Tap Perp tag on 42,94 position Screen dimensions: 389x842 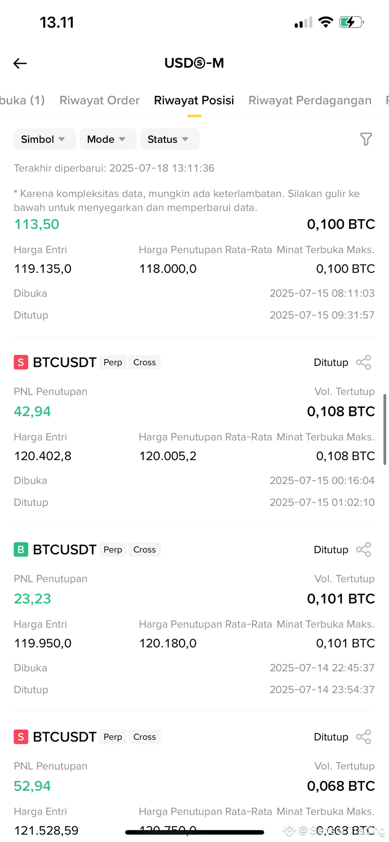point(113,362)
